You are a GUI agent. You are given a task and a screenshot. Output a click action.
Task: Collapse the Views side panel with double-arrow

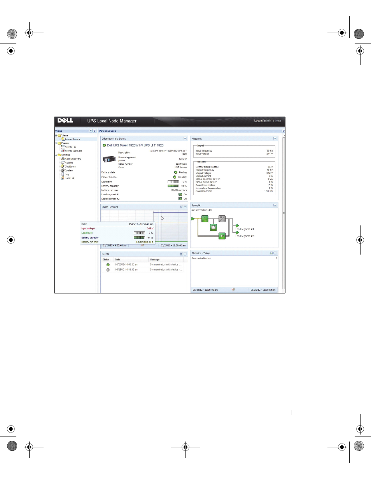click(x=91, y=131)
